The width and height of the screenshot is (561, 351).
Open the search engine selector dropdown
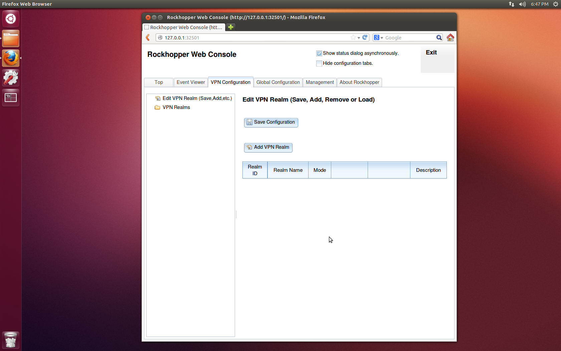pyautogui.click(x=378, y=38)
